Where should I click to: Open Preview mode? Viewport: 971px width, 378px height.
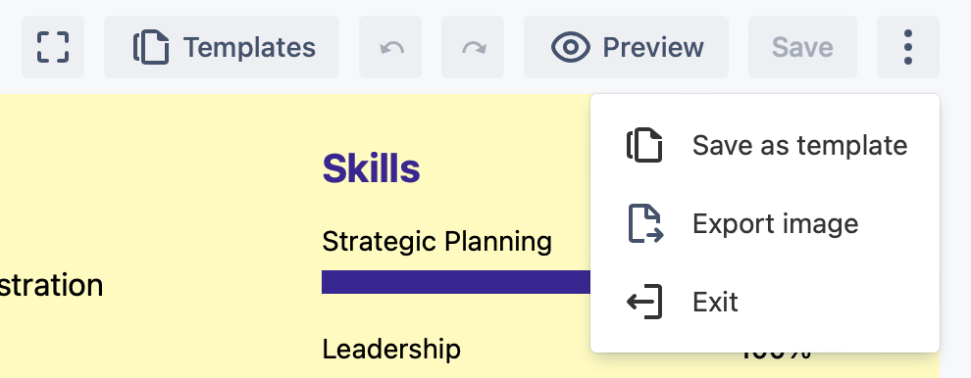click(x=626, y=47)
